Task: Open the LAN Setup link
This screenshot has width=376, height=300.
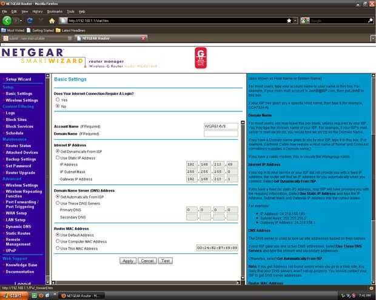Action: coord(15,220)
